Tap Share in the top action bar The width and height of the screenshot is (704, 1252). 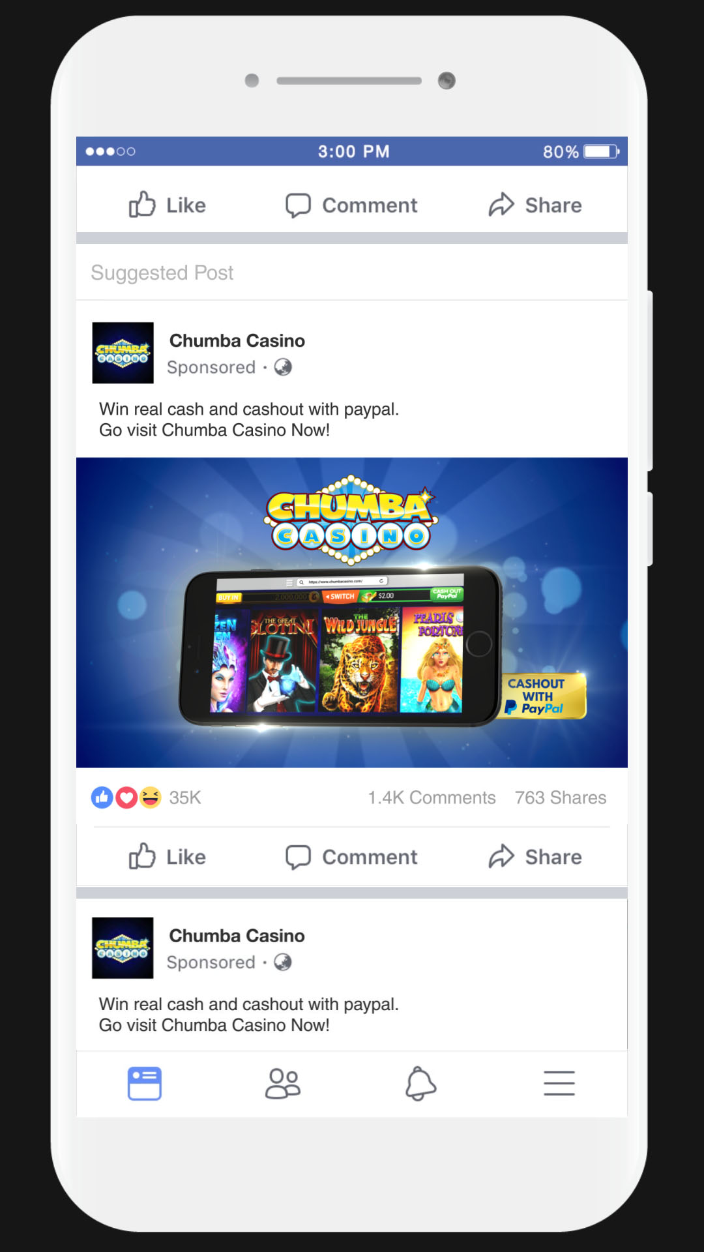click(x=535, y=205)
